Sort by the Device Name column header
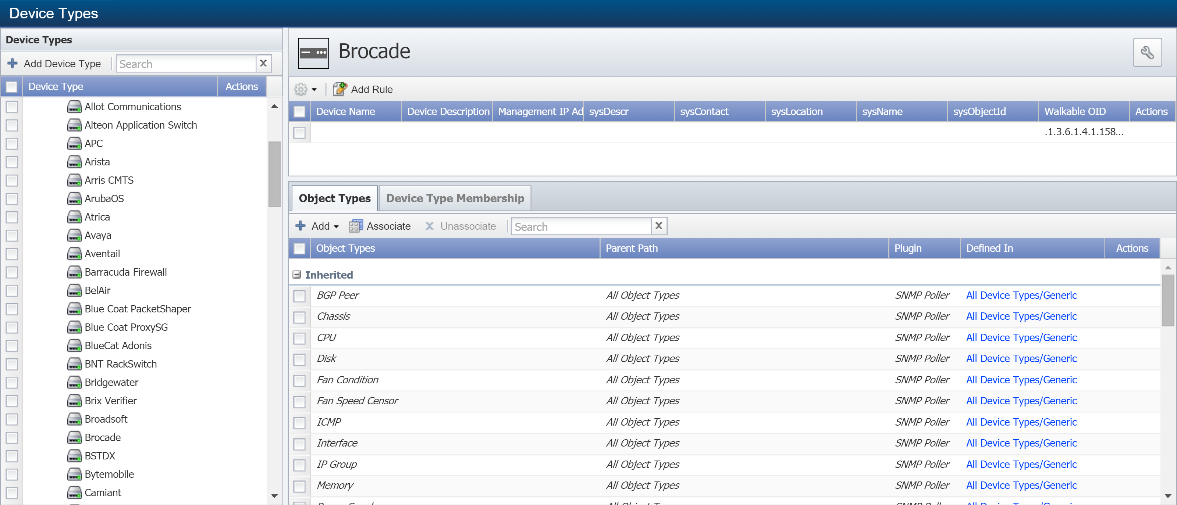 [355, 111]
